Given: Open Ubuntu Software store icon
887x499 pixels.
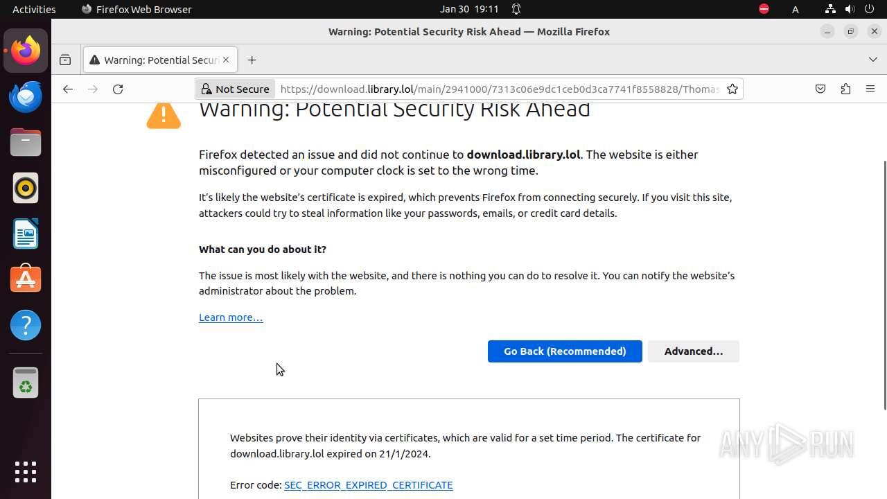Looking at the screenshot, I should [26, 279].
